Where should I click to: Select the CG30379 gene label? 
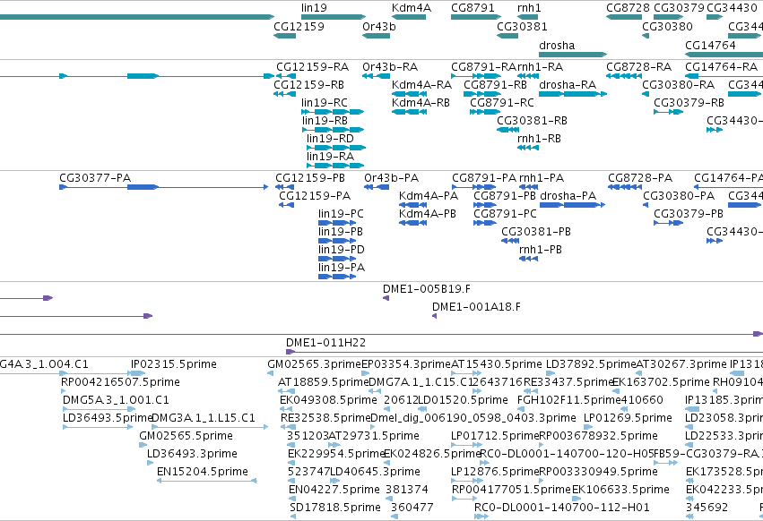[679, 8]
